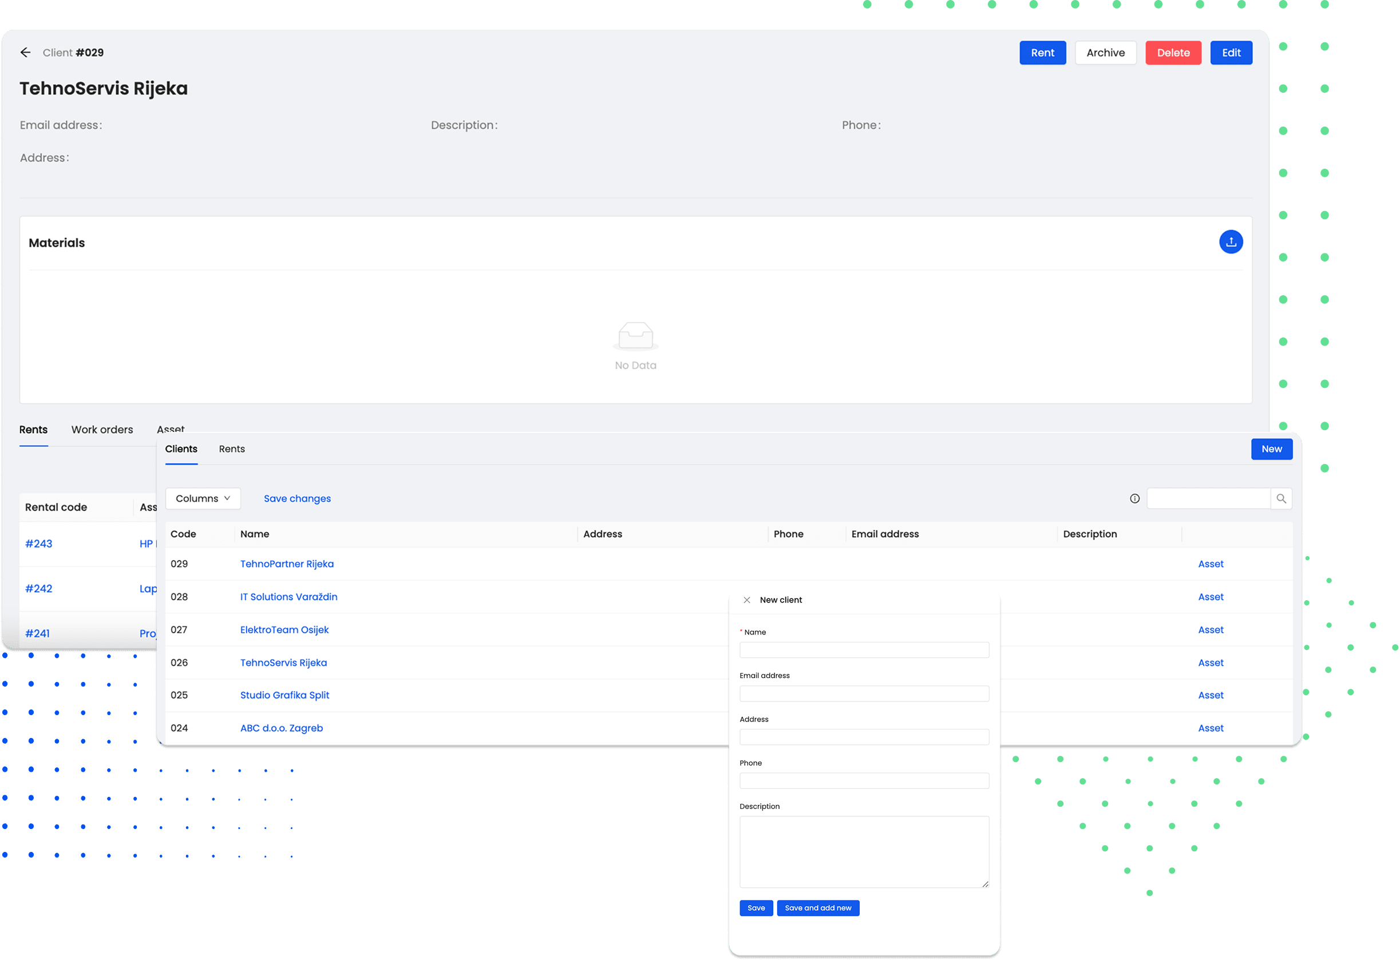Image resolution: width=1400 pixels, height=960 pixels.
Task: Select the Clients tab in asset panel
Action: pyautogui.click(x=181, y=447)
